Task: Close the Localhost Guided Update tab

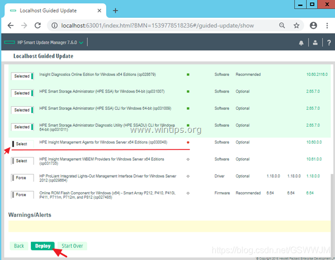Action: coord(100,10)
